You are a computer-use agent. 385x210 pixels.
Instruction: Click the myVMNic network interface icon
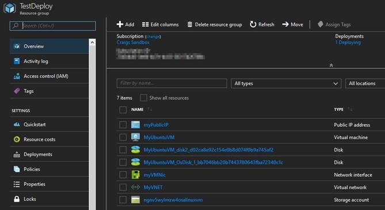pyautogui.click(x=135, y=175)
